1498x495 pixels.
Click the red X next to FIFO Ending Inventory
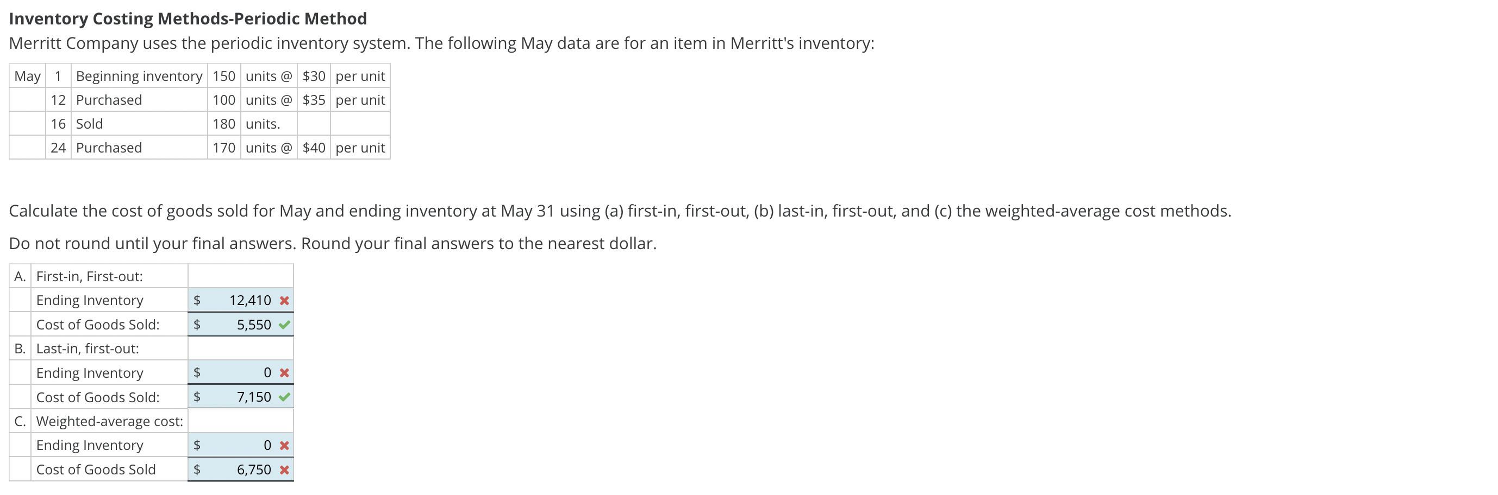point(284,300)
